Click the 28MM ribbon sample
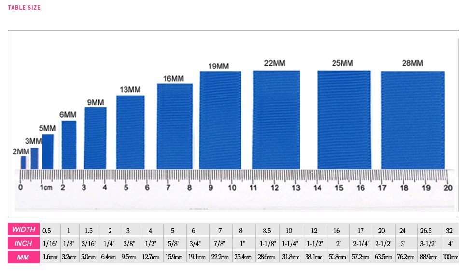This screenshot has width=473, height=273. 413,120
